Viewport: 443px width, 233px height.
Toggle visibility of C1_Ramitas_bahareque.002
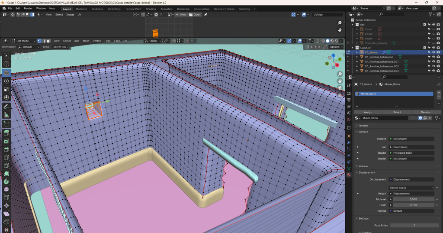coord(433,66)
